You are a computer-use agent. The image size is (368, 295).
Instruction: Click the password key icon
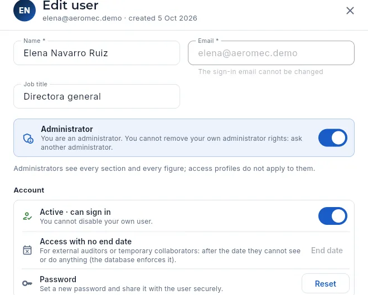(27, 283)
